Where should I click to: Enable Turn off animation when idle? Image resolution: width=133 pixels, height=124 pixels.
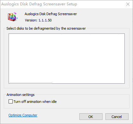[10, 102]
